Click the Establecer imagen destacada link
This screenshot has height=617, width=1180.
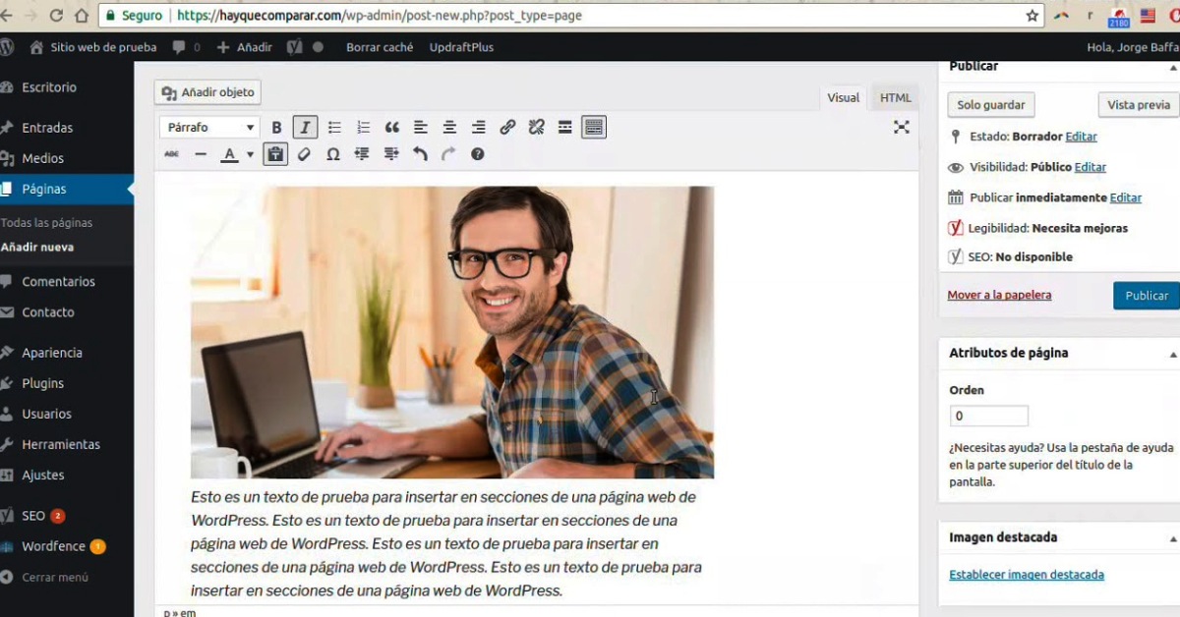1026,575
